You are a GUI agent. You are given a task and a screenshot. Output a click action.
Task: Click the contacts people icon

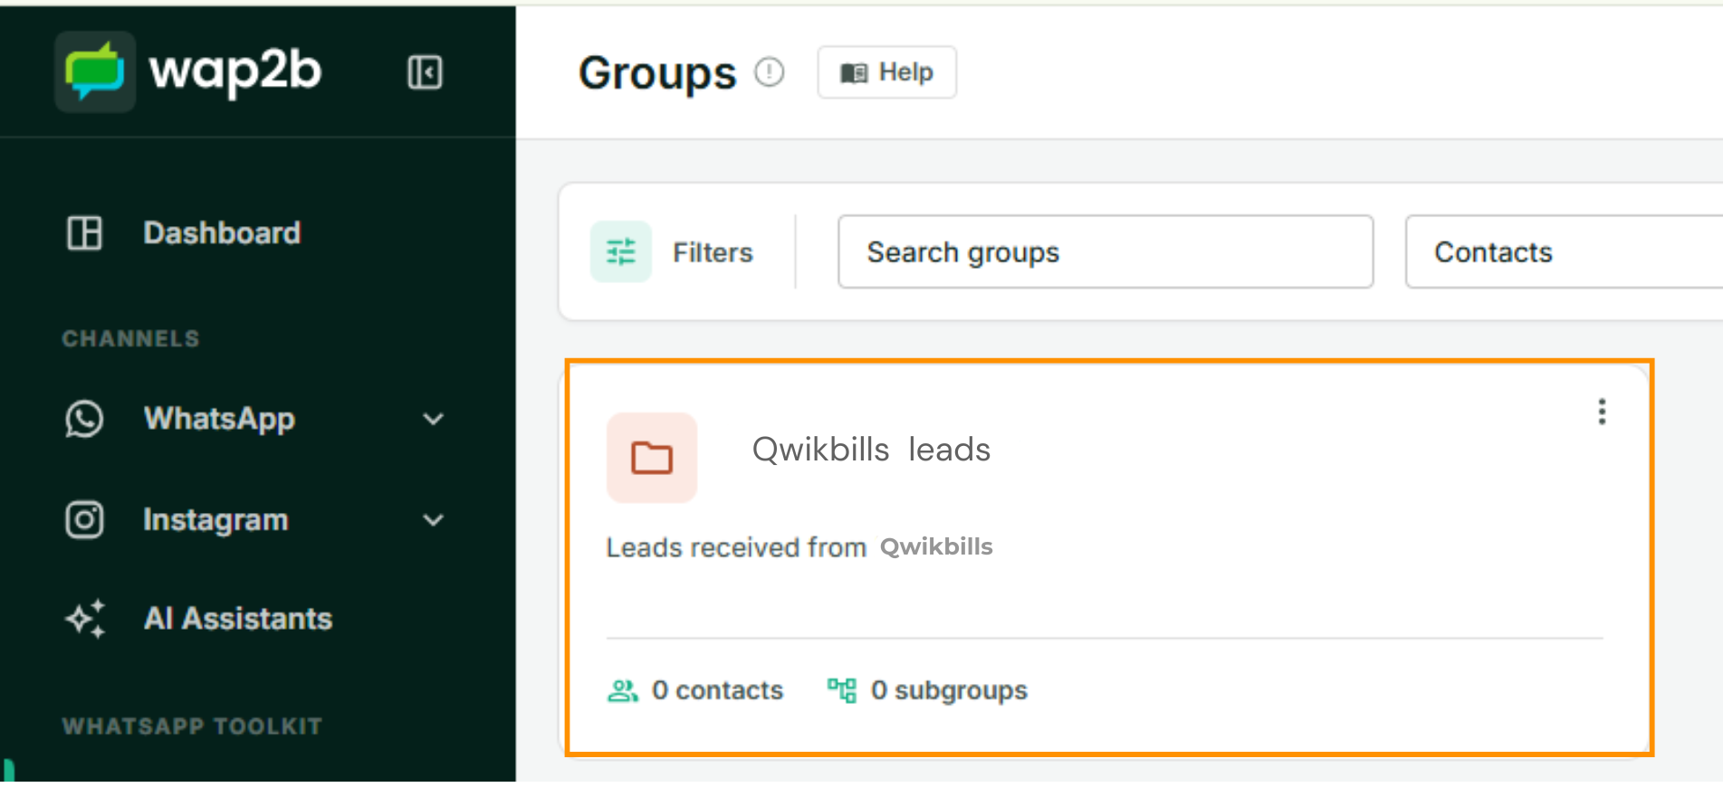622,691
